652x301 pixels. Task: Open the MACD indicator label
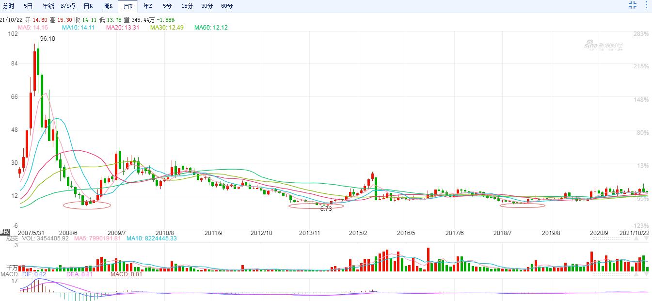pyautogui.click(x=9, y=274)
